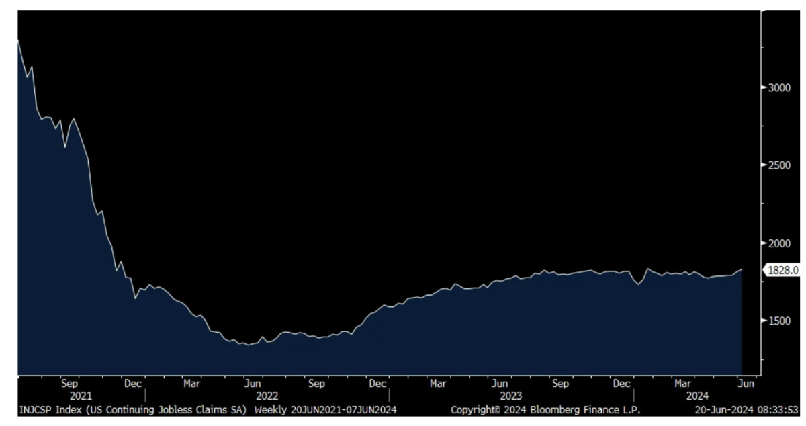Screen dimensions: 806x426
Task: Select the Sep 2021 x-axis month label
Action: tap(69, 384)
